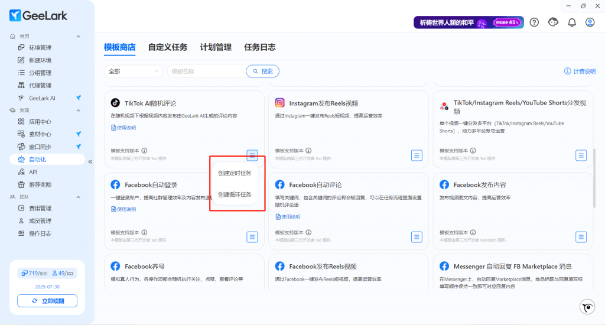Click the 搜索 search button

(262, 71)
